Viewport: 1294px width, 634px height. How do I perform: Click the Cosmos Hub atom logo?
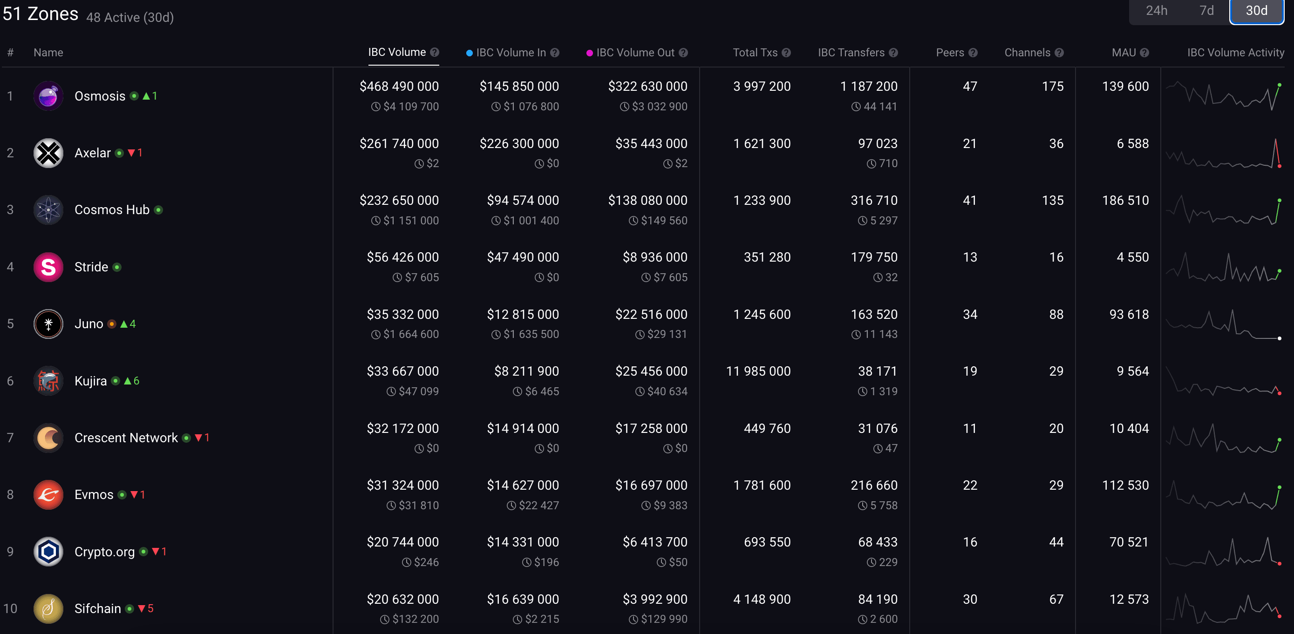tap(48, 210)
